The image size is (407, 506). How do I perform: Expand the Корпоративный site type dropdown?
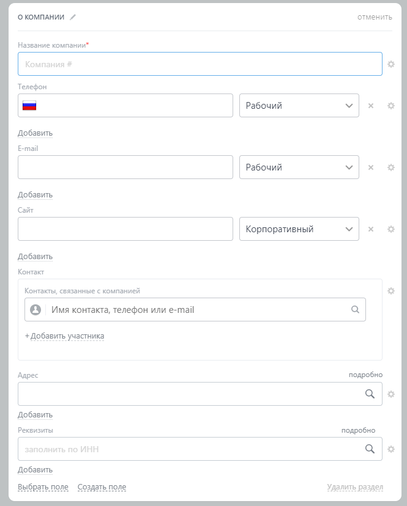click(299, 229)
